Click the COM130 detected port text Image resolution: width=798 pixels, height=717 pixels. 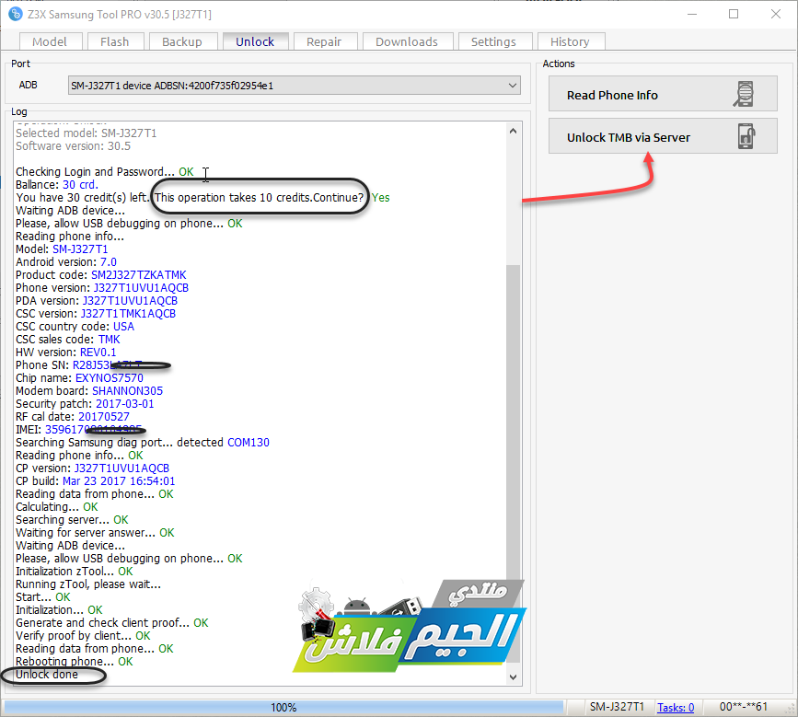coord(249,442)
